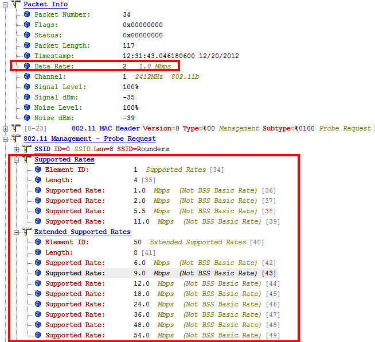Viewport: 375px width, 342px height.
Task: Select the 24.0 Mbps supported rate row
Action: [x=162, y=304]
